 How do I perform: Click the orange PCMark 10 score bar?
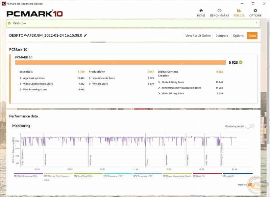[121, 62]
